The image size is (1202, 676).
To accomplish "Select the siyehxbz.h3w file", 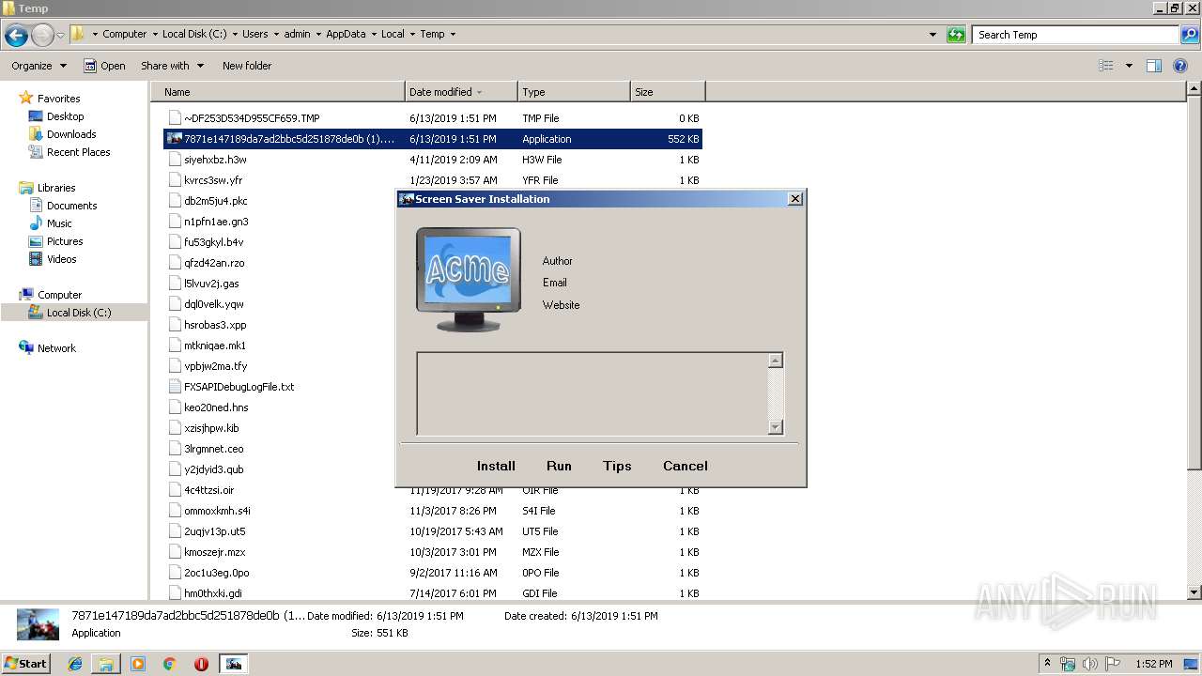I will point(434,160).
